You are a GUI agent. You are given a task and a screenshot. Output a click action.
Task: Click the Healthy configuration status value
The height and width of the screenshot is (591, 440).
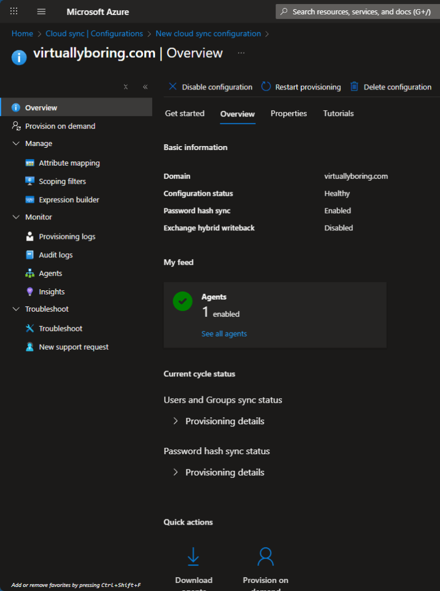(x=337, y=194)
